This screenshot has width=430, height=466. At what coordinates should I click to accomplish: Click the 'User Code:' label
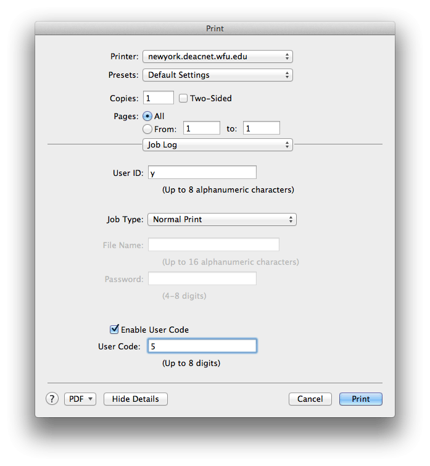[120, 346]
